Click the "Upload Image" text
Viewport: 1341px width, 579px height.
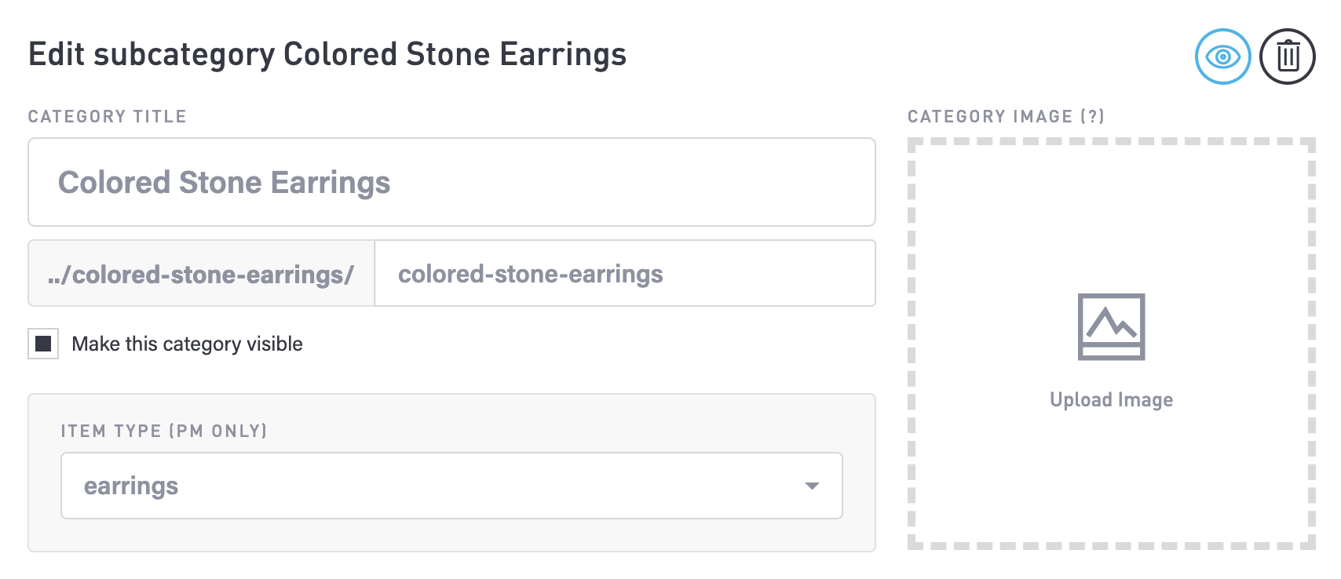tap(1111, 399)
